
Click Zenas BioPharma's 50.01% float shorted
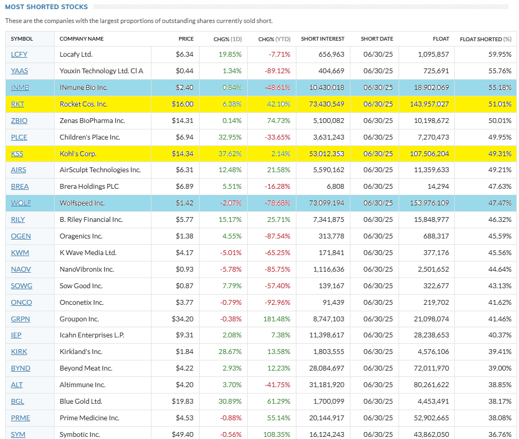(500, 120)
